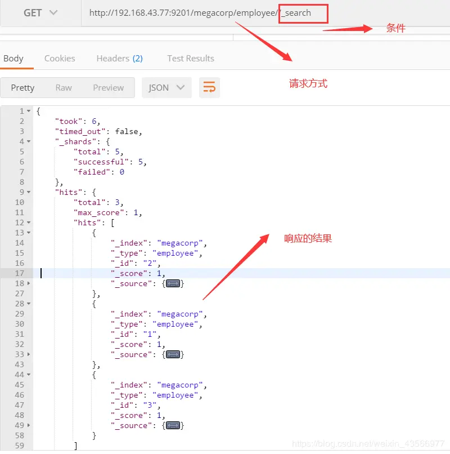Switch to the Cookies tab
The height and width of the screenshot is (454, 450).
60,59
